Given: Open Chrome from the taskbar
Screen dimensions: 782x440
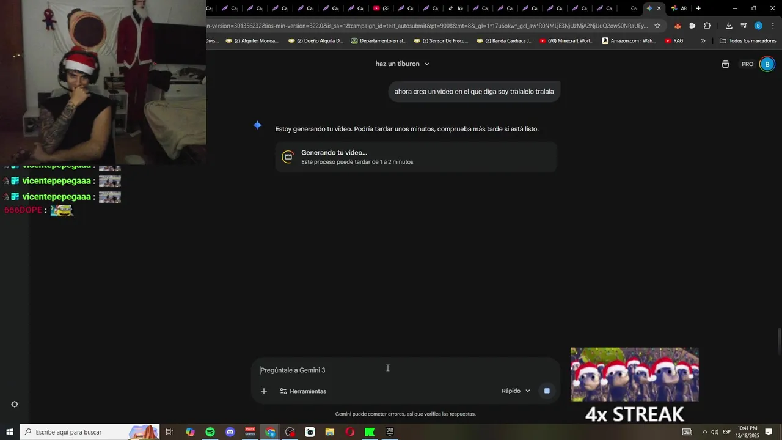Looking at the screenshot, I should [270, 432].
